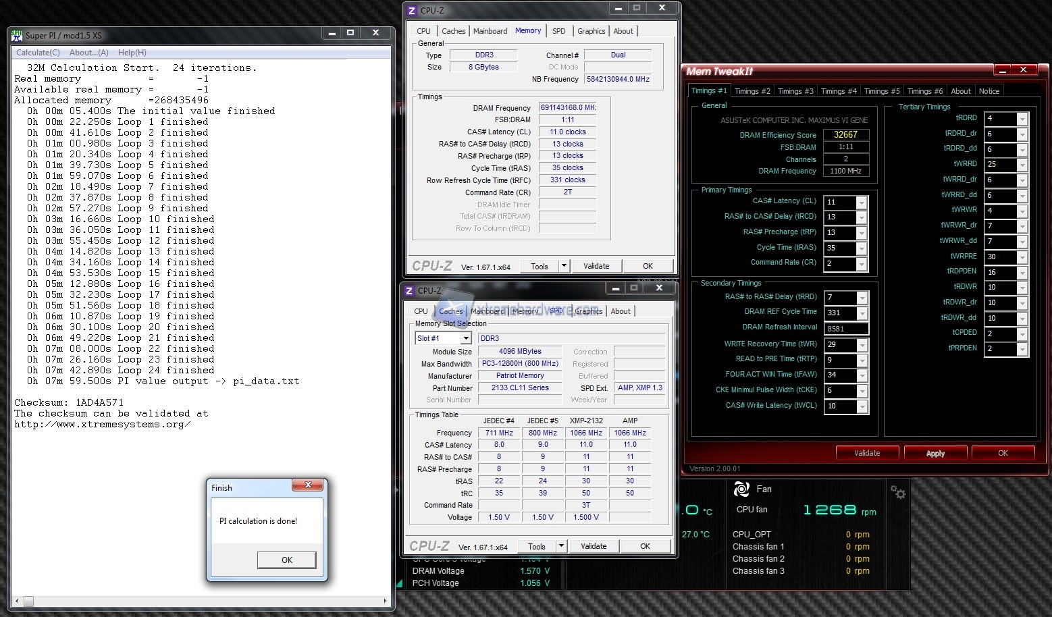Close the Finish dialog with X

(x=308, y=485)
